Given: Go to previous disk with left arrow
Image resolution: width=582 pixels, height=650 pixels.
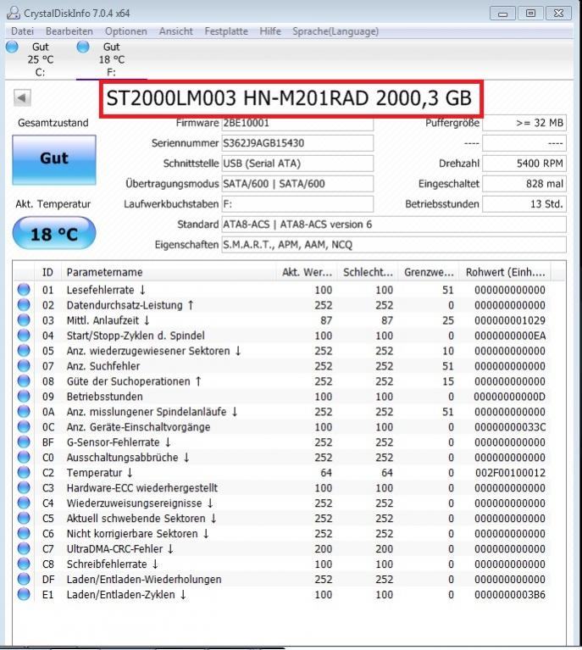Looking at the screenshot, I should point(22,98).
